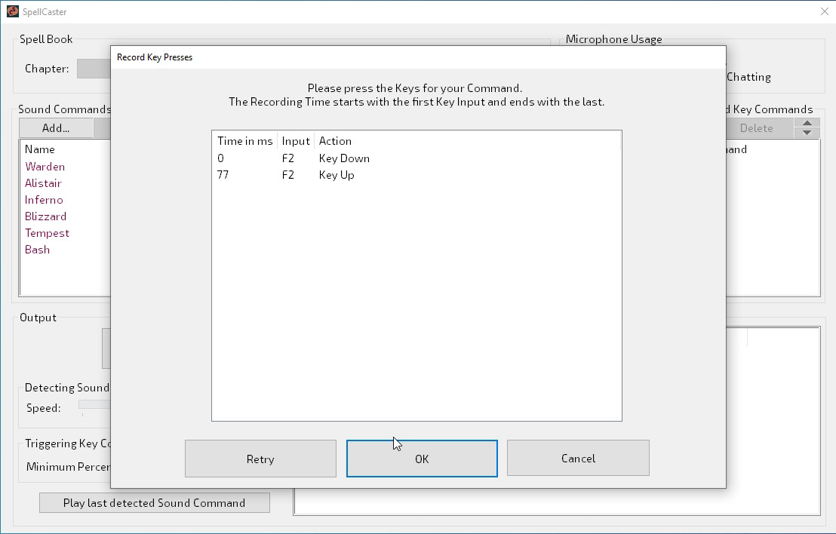Click the Input column header
This screenshot has height=534, width=836.
point(295,141)
